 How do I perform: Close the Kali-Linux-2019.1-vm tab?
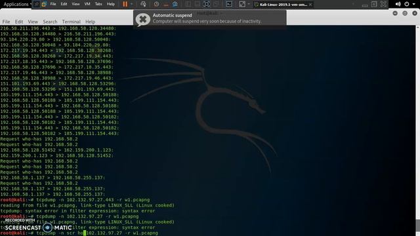310,5
